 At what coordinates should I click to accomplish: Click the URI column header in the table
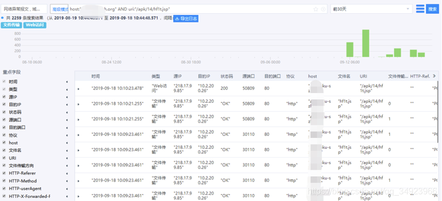(363, 76)
